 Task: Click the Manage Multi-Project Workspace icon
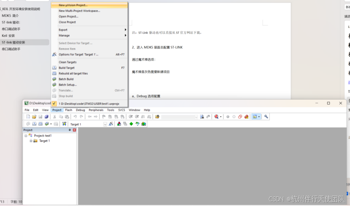click(x=125, y=124)
